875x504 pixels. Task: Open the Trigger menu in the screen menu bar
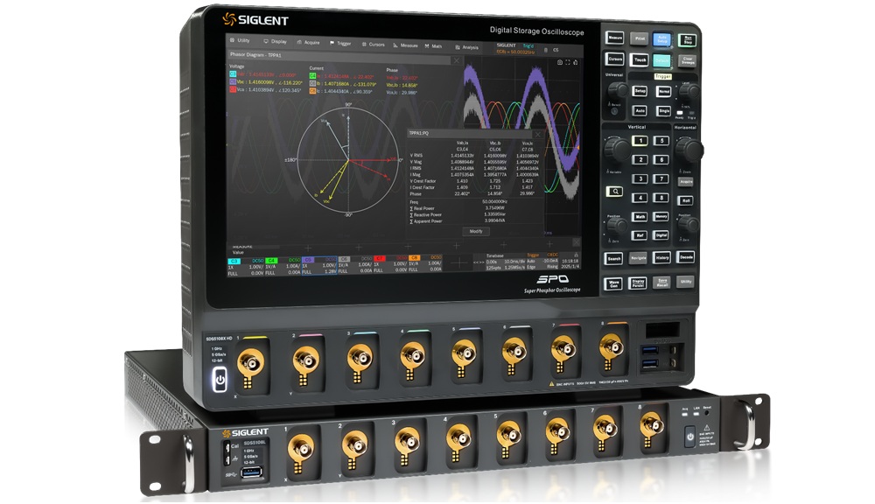coord(340,43)
